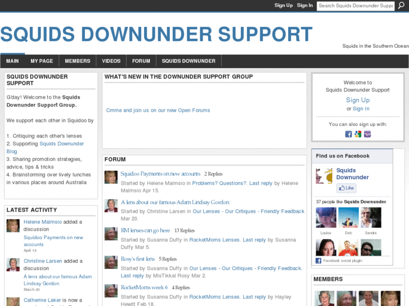Click Sign In in the top bar
This screenshot has width=409, height=306.
tap(305, 5)
